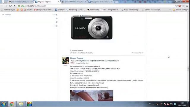190x107 pixels.
Task: Open the browser home page icon
Action: pos(15,6)
